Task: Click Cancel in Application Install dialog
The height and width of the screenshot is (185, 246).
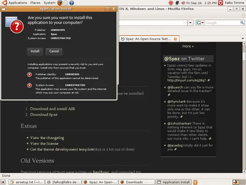Action: coord(54,51)
